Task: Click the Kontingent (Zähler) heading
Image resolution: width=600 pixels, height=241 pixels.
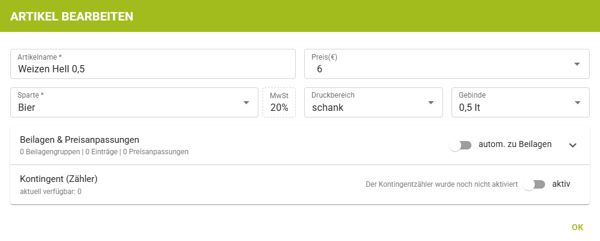Action: pos(59,179)
